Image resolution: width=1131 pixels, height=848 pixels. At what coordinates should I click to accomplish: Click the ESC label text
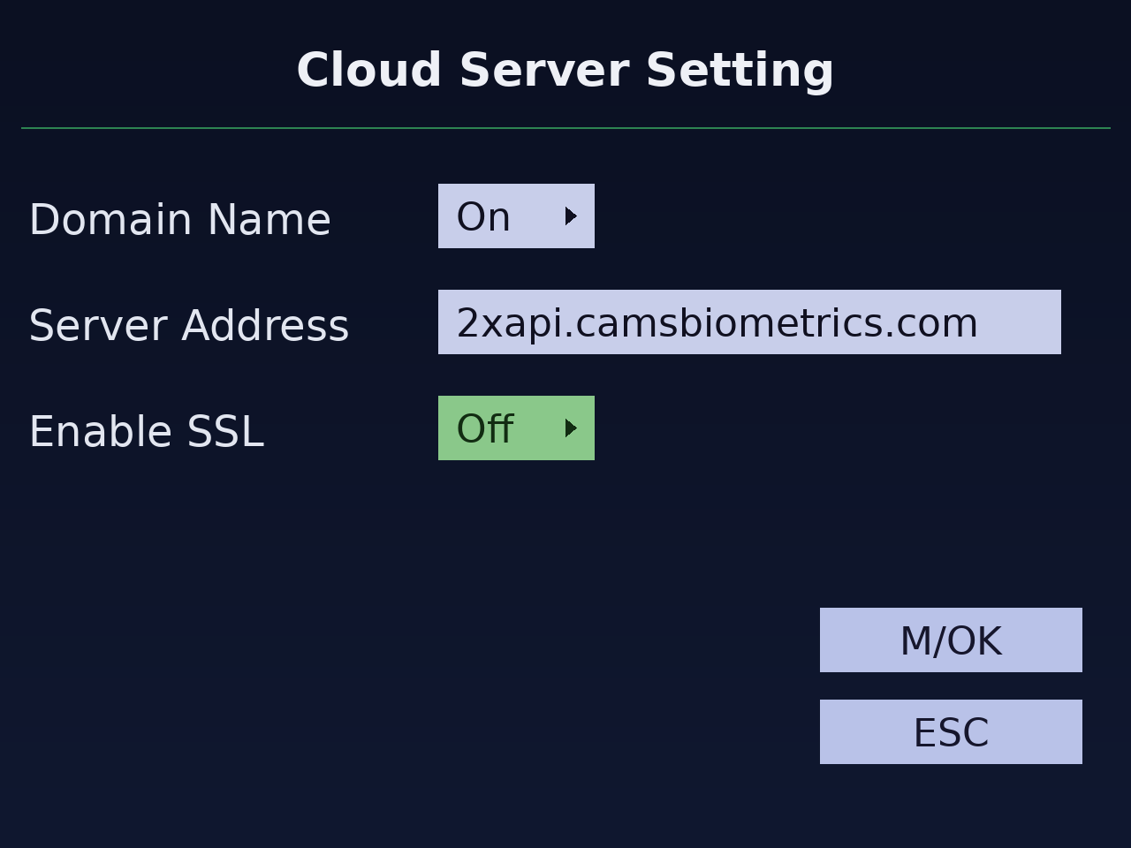[x=951, y=733]
